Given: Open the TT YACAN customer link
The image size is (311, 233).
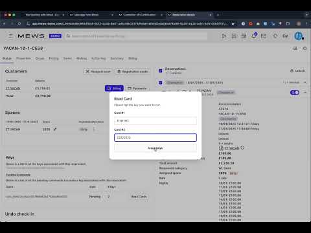Looking at the screenshot, I should coord(13,89).
